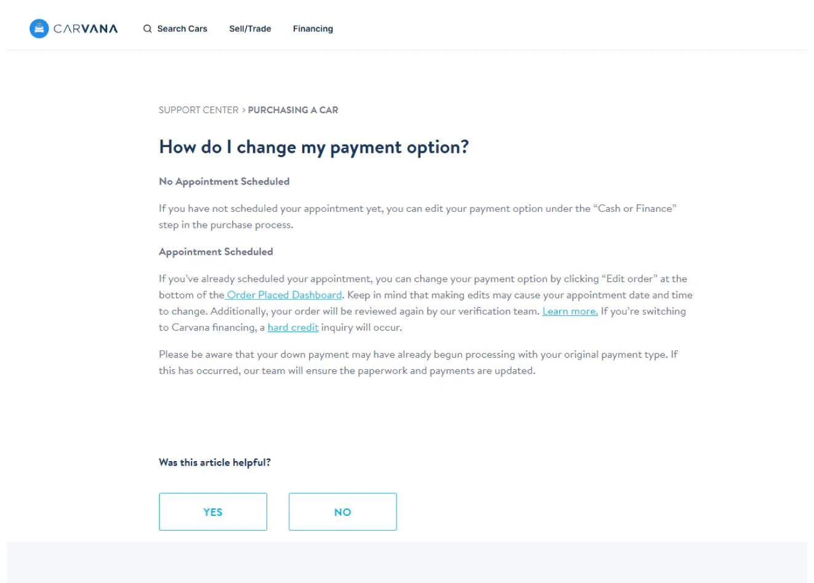Image resolution: width=814 pixels, height=583 pixels.
Task: Click the Carvana blue car logo icon
Action: 39,28
